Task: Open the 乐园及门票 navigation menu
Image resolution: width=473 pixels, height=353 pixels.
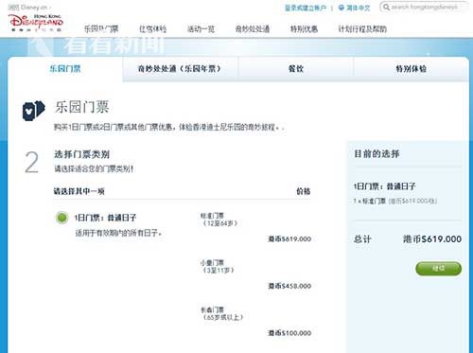Action: pos(101,29)
